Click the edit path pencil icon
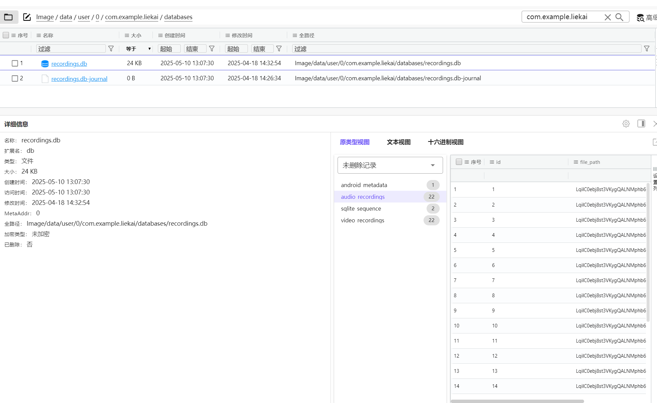Viewport: 657px width, 403px height. coord(27,17)
